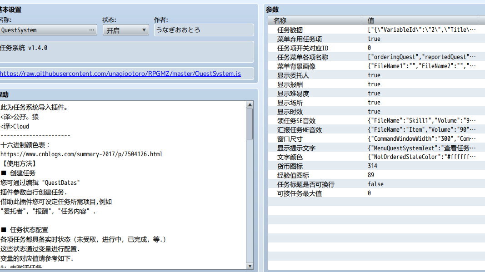The height and width of the screenshot is (272, 485).
Task: Select the 可接任务最大值 parameter row
Action: [376, 193]
